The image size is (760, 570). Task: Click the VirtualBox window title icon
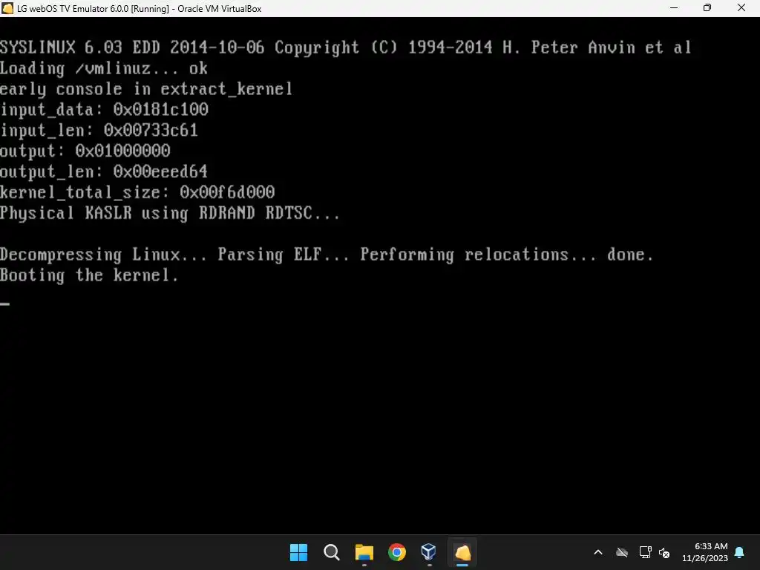coord(7,8)
